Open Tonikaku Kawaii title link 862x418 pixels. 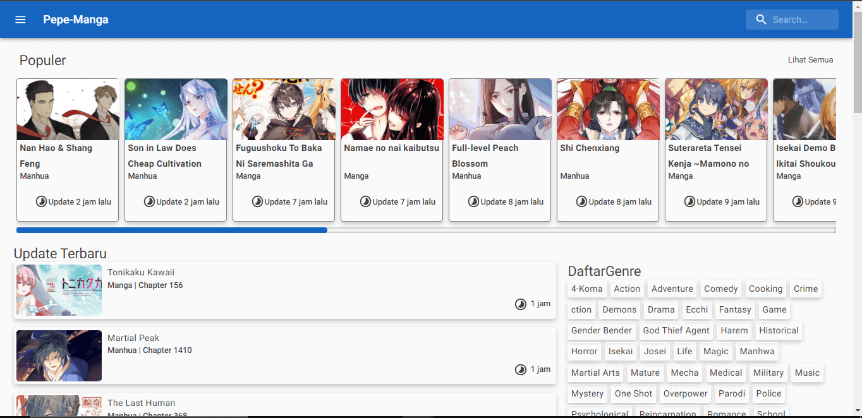(x=141, y=272)
